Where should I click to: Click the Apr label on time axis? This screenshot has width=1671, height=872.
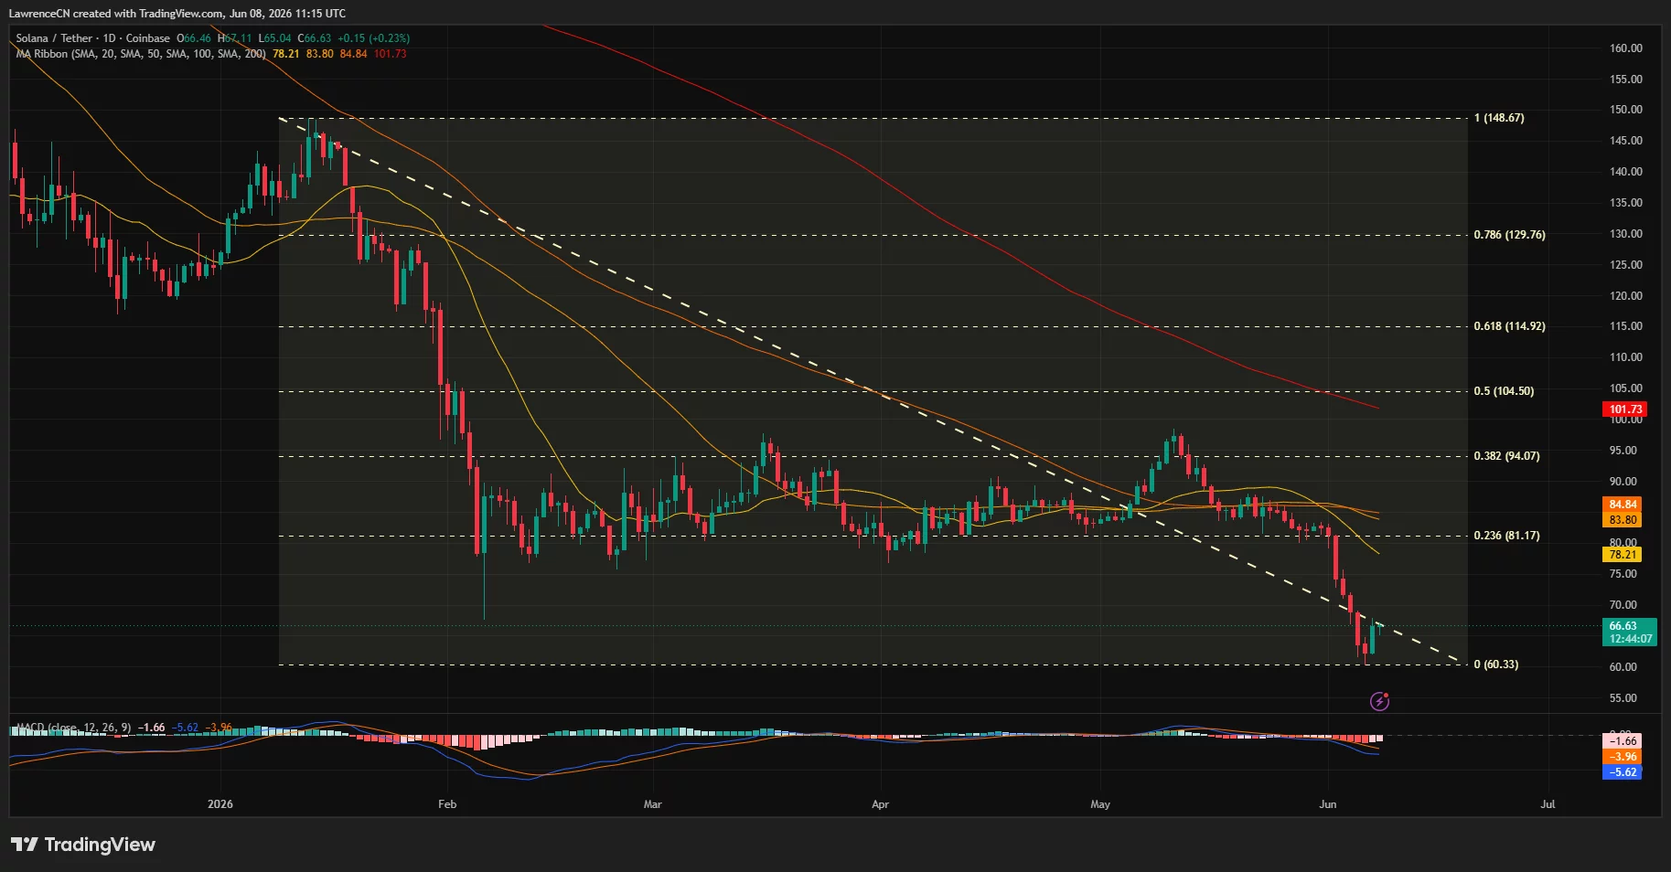(x=880, y=804)
